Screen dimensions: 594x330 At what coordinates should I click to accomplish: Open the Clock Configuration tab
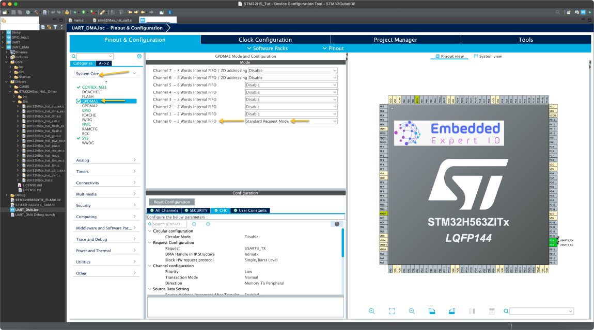pyautogui.click(x=265, y=40)
